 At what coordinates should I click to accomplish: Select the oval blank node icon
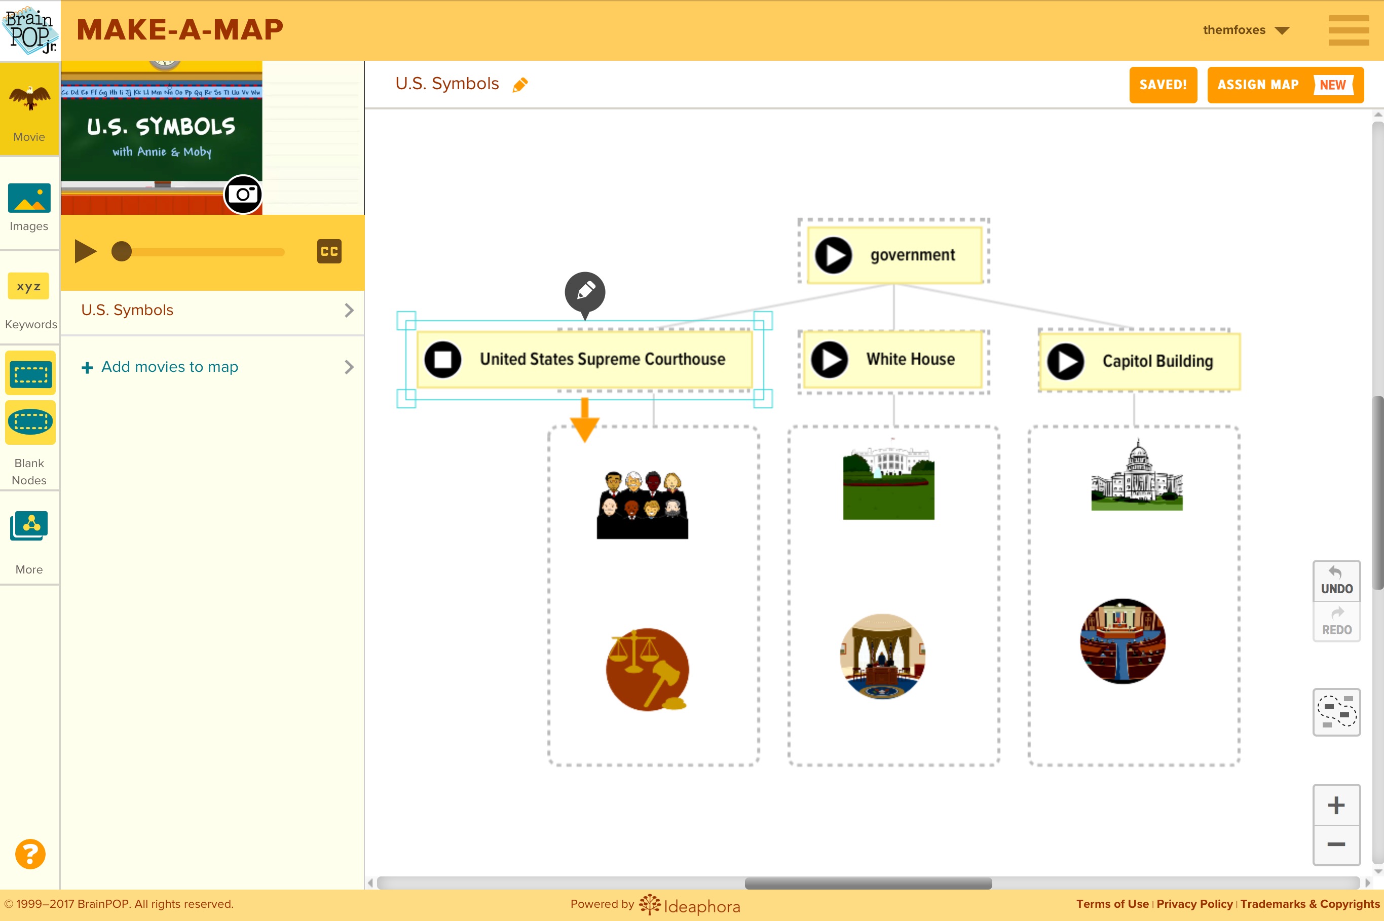[30, 421]
